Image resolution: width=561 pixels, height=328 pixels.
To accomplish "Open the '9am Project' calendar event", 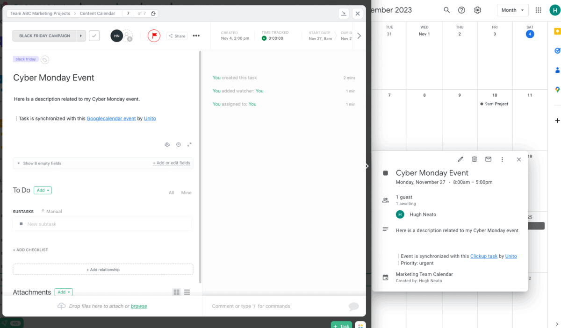I will pyautogui.click(x=494, y=104).
